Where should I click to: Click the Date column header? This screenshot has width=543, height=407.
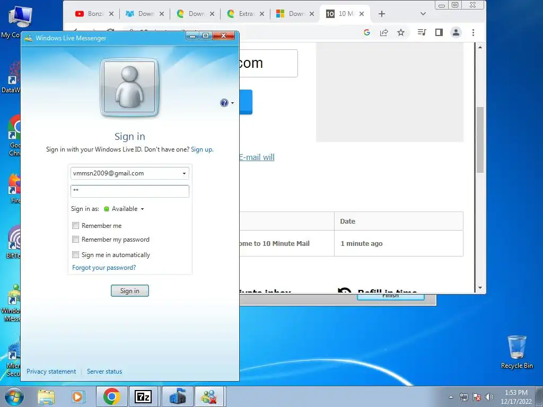click(399, 221)
